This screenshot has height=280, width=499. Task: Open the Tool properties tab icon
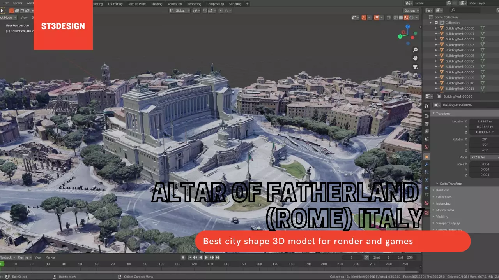tap(426, 106)
